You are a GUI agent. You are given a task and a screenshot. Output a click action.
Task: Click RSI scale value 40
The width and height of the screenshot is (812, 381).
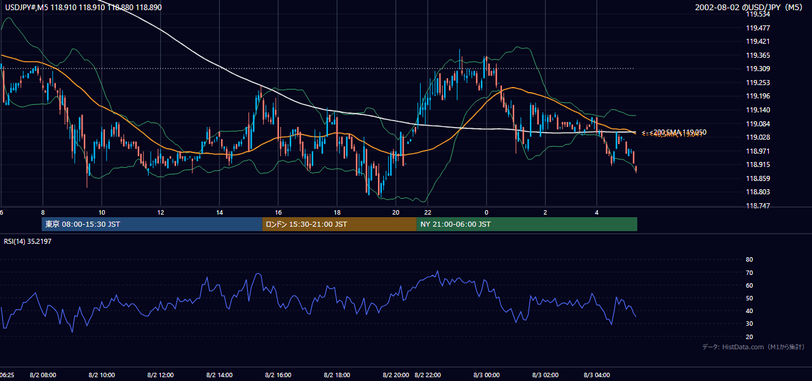point(749,311)
